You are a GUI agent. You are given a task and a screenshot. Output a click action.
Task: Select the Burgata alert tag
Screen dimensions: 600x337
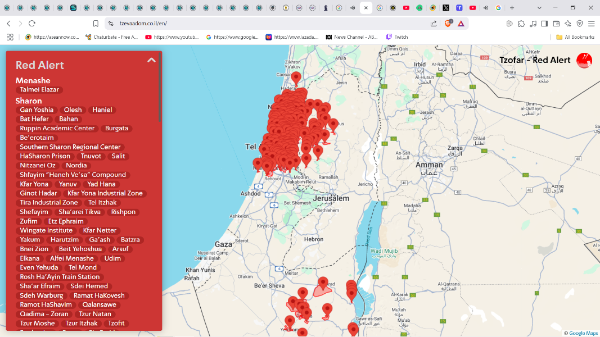click(x=117, y=129)
